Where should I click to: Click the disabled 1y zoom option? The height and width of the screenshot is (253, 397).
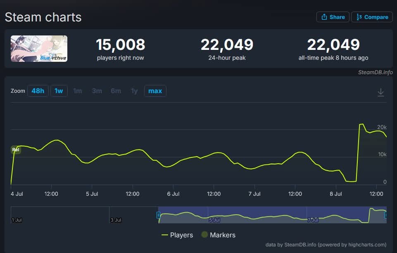tap(134, 91)
